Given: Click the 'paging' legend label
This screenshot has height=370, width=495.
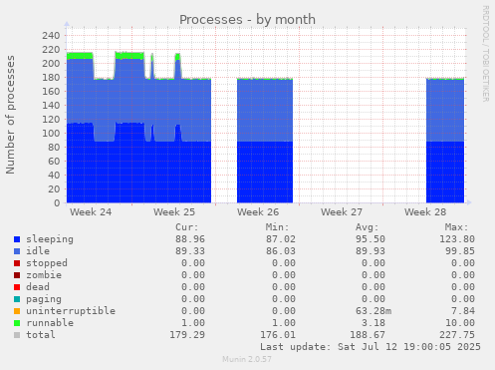Looking at the screenshot, I should [44, 299].
